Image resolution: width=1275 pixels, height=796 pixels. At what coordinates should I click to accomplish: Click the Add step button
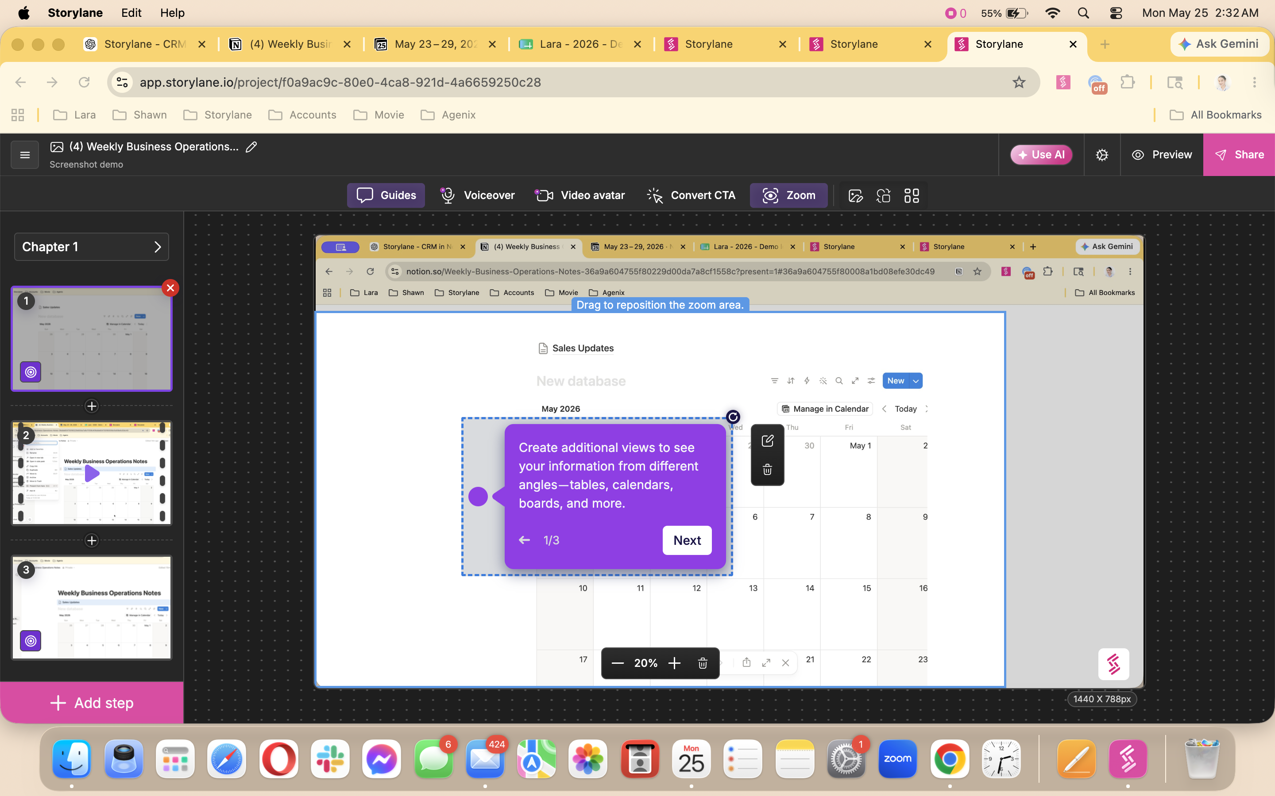coord(92,703)
